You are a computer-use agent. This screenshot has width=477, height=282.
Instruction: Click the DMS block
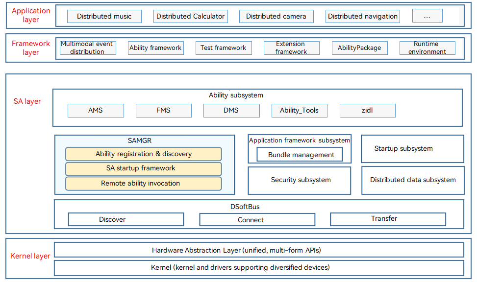click(x=231, y=110)
